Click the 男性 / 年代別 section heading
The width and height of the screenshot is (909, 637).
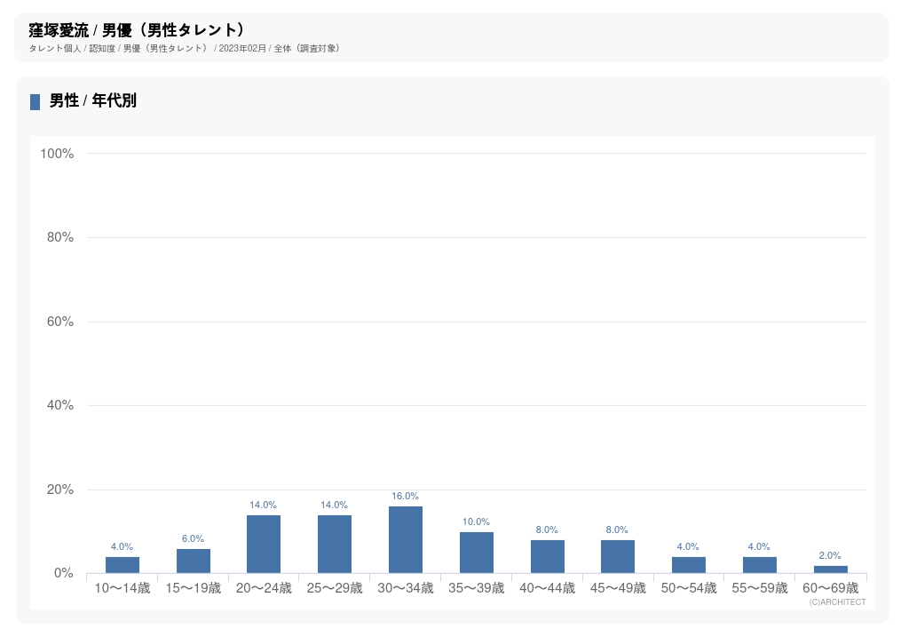[x=93, y=101]
